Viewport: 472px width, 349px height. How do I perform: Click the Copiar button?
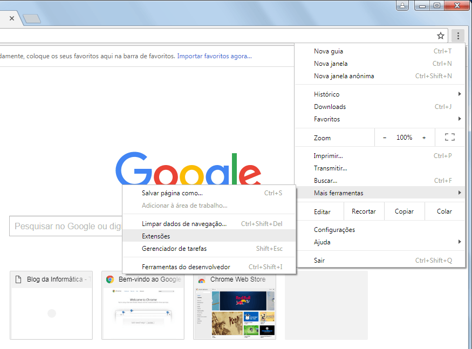click(404, 211)
